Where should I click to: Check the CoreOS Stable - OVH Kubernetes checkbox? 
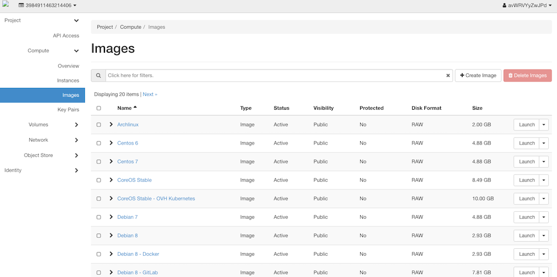[x=99, y=199]
